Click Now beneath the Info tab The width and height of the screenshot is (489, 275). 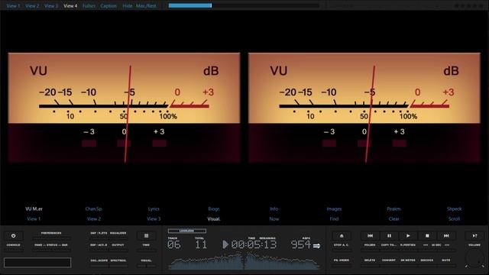274,219
